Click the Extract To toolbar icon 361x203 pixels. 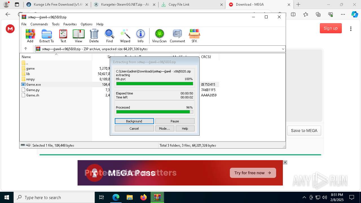pos(47,36)
